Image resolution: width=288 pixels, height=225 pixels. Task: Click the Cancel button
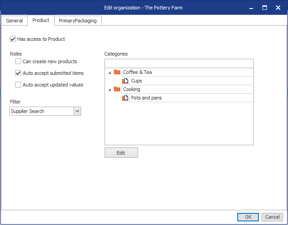point(272,217)
